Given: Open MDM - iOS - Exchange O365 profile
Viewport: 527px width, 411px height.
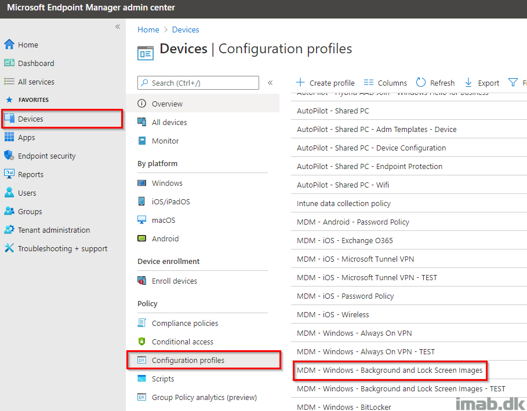Looking at the screenshot, I should 345,240.
